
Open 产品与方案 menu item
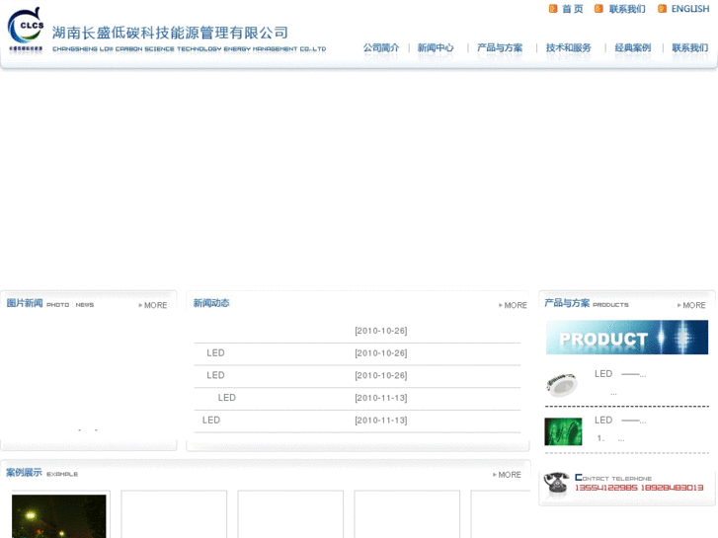pos(500,47)
